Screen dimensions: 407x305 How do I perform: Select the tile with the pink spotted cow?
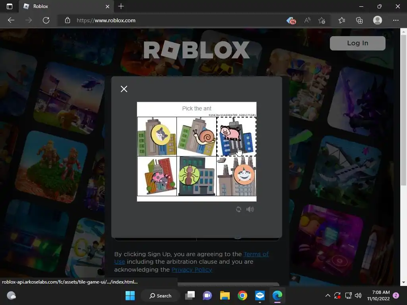point(157,176)
